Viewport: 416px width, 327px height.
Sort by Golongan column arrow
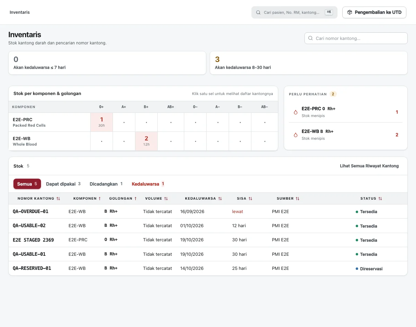click(135, 199)
